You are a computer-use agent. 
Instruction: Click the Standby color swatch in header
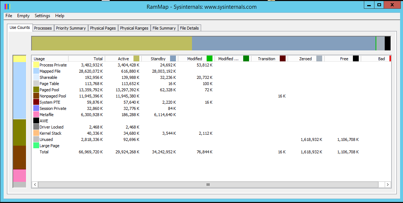pyautogui.click(x=173, y=58)
